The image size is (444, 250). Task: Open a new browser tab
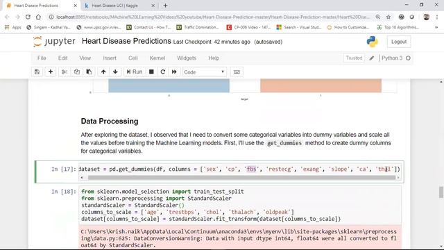[165, 6]
